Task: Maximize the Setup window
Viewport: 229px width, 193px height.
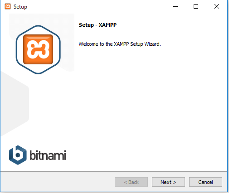Action: coord(196,6)
